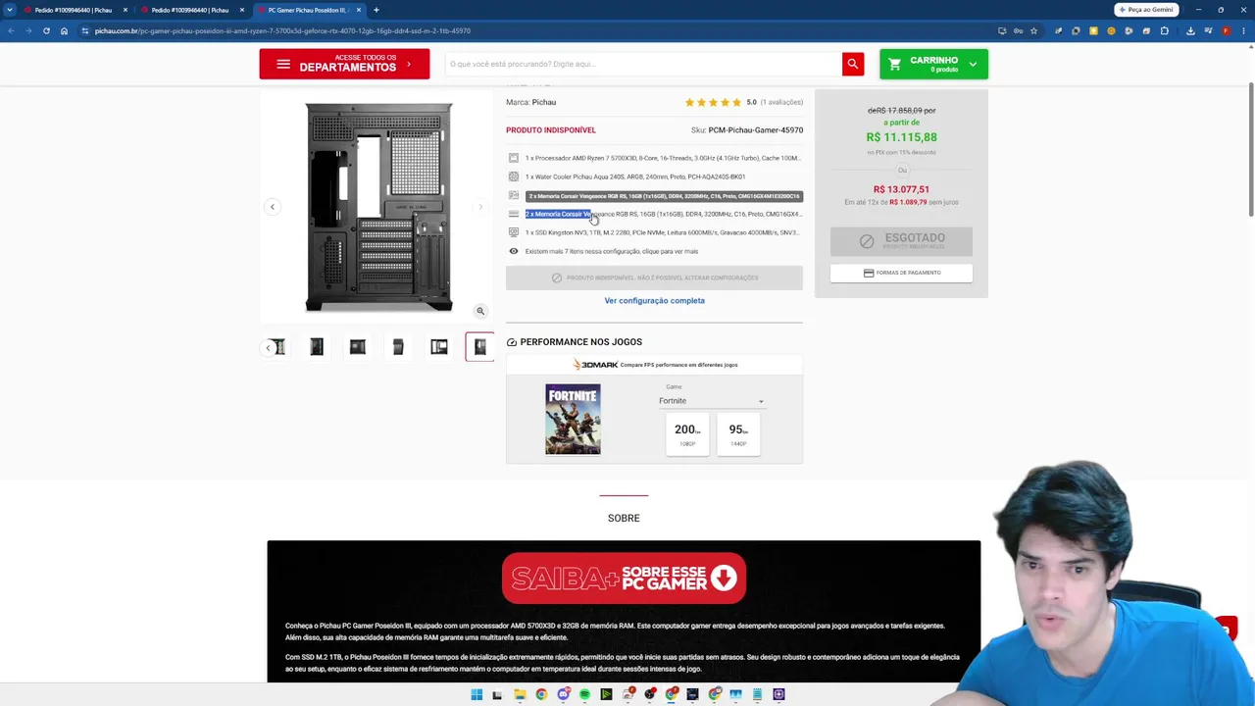This screenshot has height=706, width=1255.
Task: Reload the page in the browser
Action: coord(46,30)
